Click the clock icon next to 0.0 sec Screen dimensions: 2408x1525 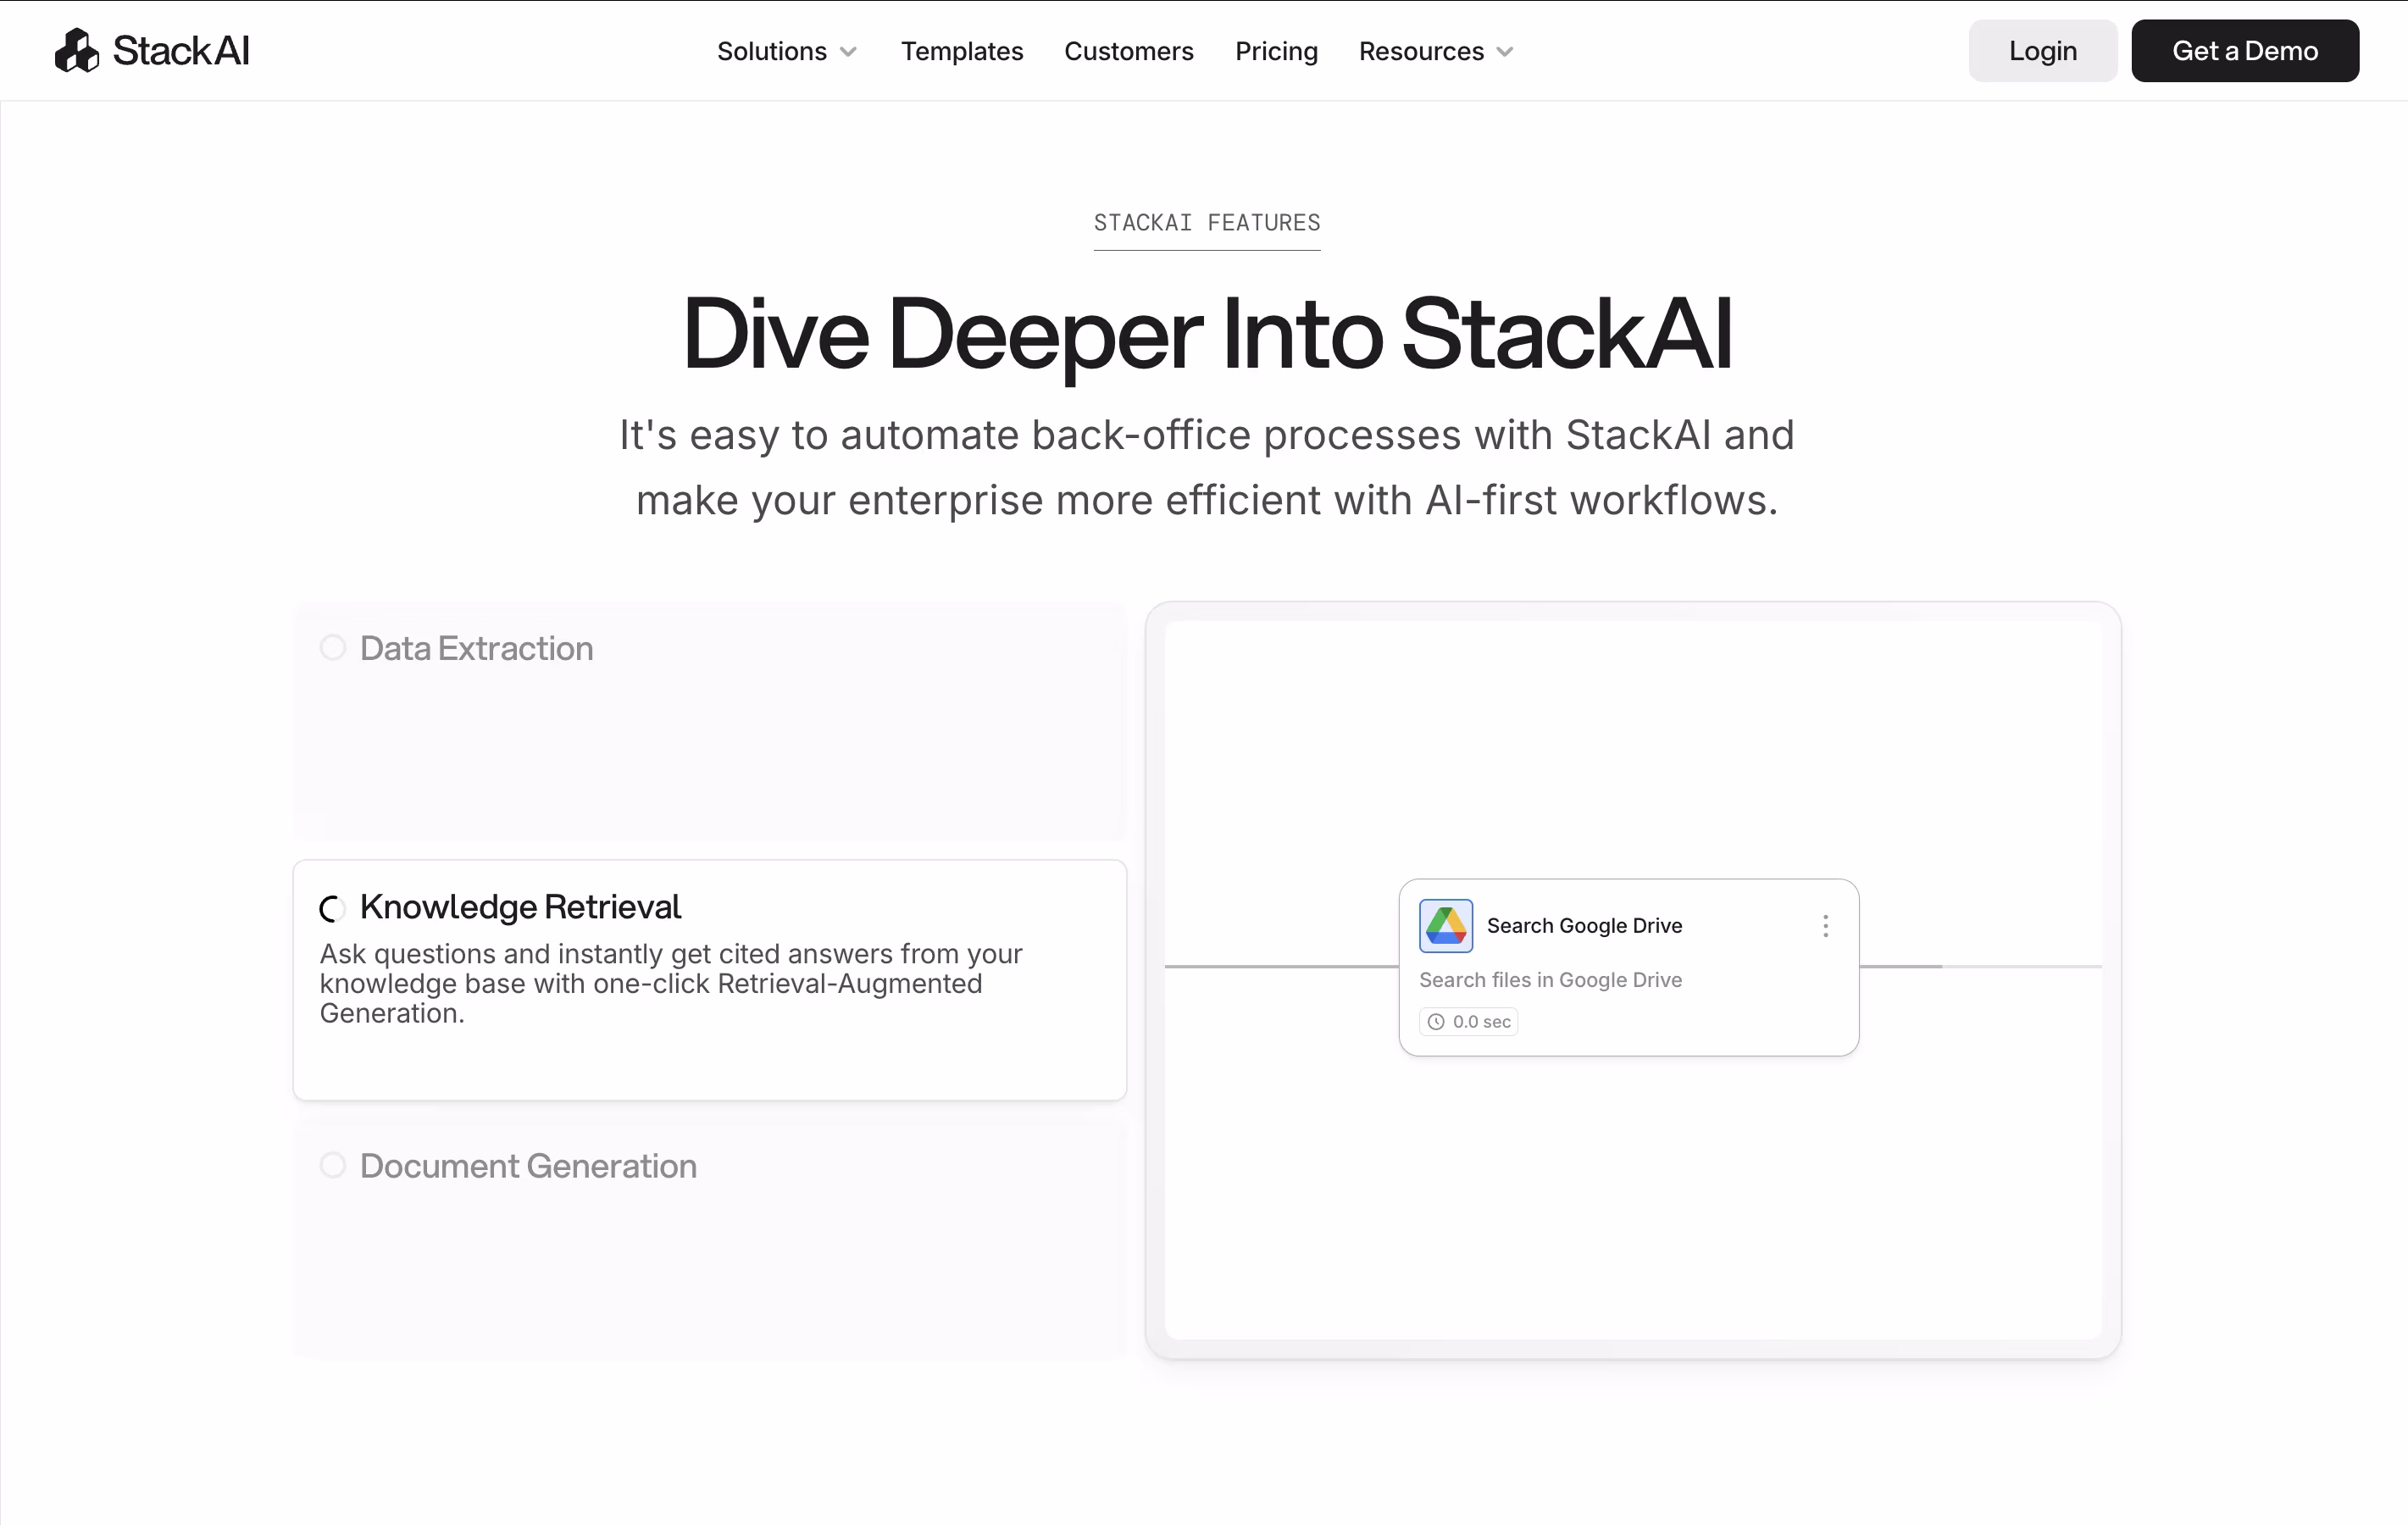(x=1436, y=1021)
